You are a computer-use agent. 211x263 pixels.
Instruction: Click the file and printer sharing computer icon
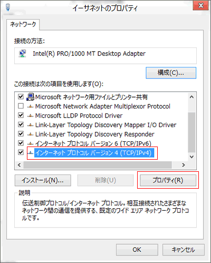[30, 97]
